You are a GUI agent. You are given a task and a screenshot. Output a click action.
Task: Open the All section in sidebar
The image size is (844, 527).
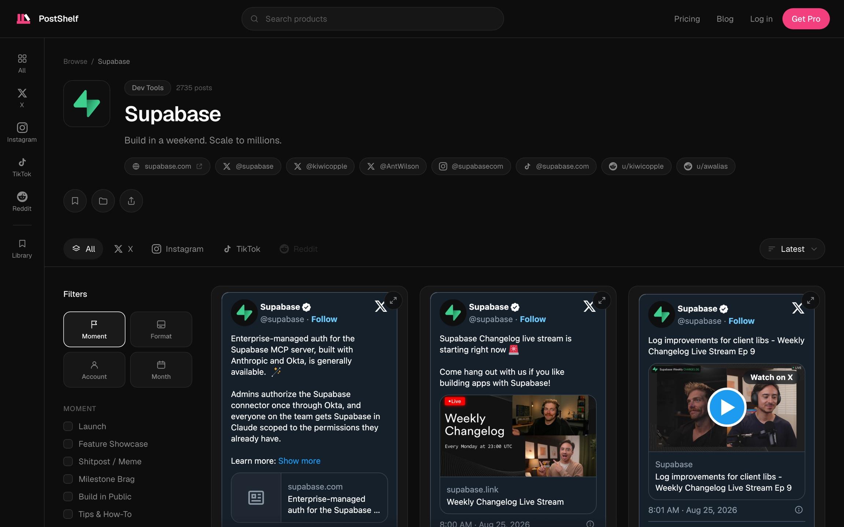(x=22, y=63)
